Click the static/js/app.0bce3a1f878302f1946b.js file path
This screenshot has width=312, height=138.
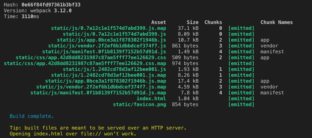pyautogui.click(x=112, y=40)
